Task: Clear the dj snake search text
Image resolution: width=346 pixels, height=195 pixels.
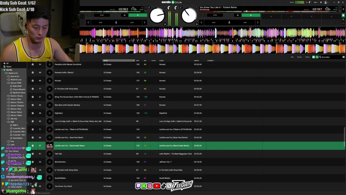Action: pyautogui.click(x=344, y=57)
